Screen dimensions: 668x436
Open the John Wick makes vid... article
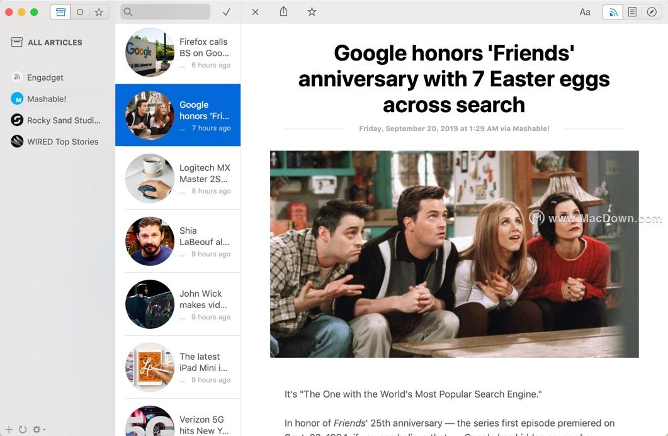(x=178, y=304)
